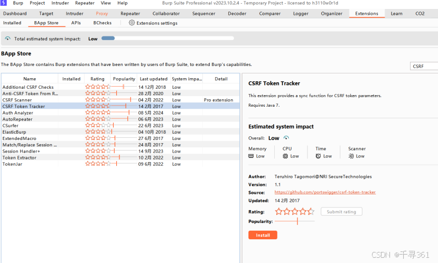Switch to the Comparer tab
438x263 pixels.
pyautogui.click(x=269, y=13)
